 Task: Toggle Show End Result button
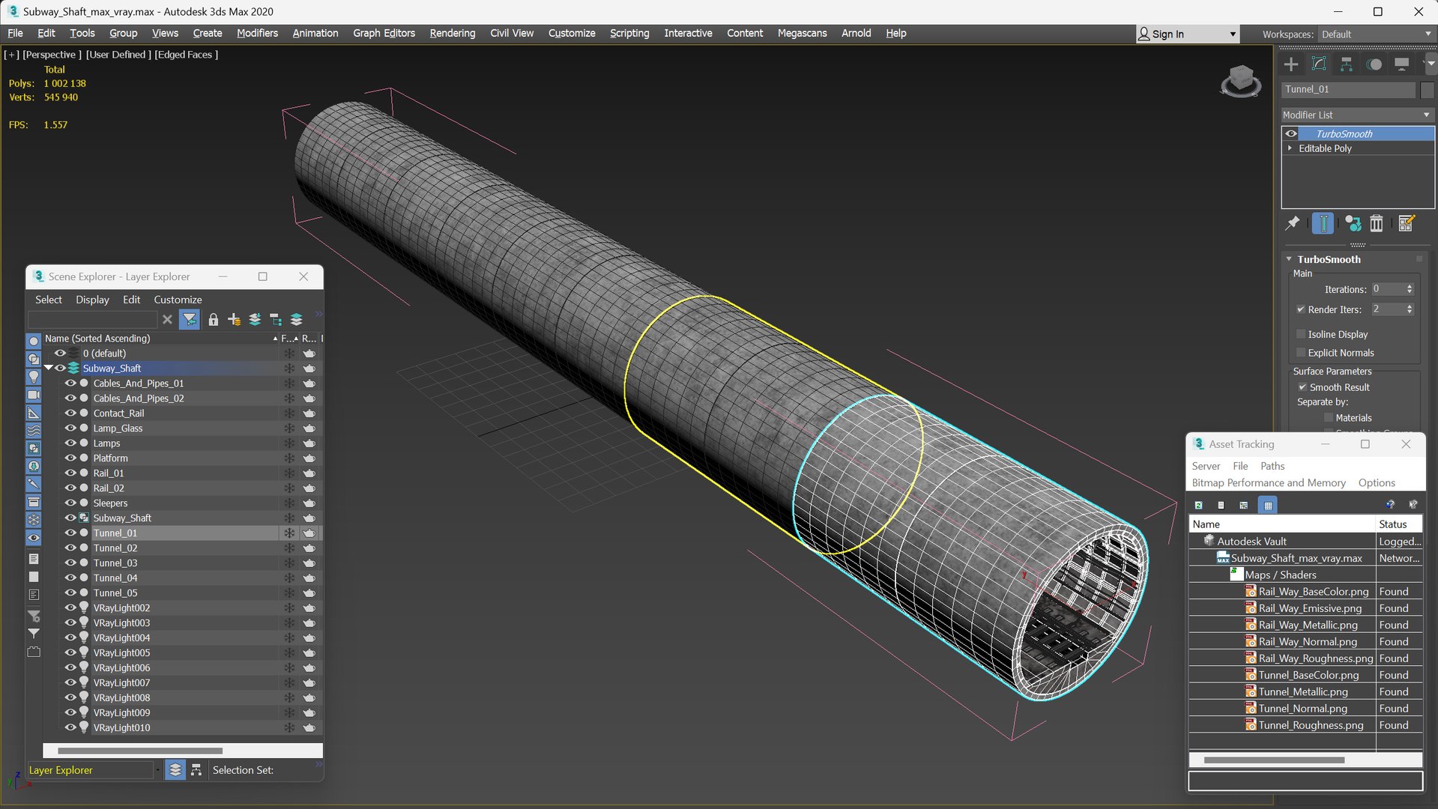1323,223
